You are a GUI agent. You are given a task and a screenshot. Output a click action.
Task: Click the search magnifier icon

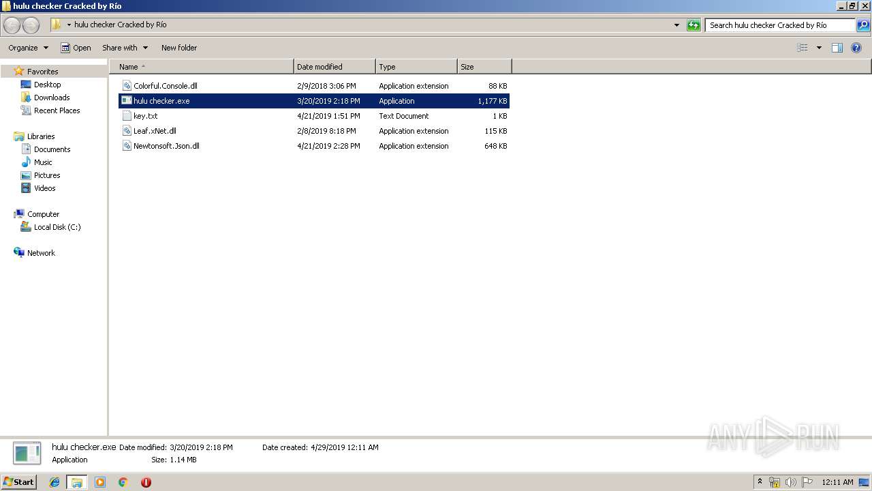click(x=862, y=25)
